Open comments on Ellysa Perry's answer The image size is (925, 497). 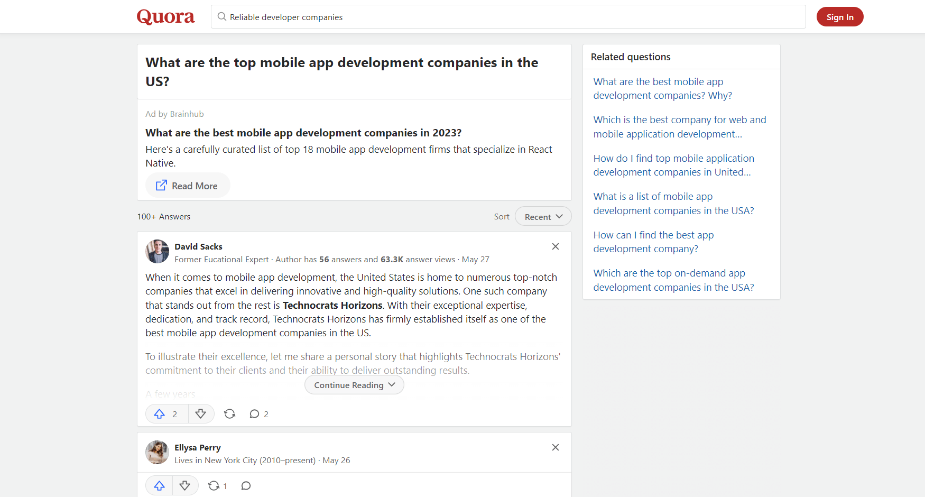tap(246, 486)
